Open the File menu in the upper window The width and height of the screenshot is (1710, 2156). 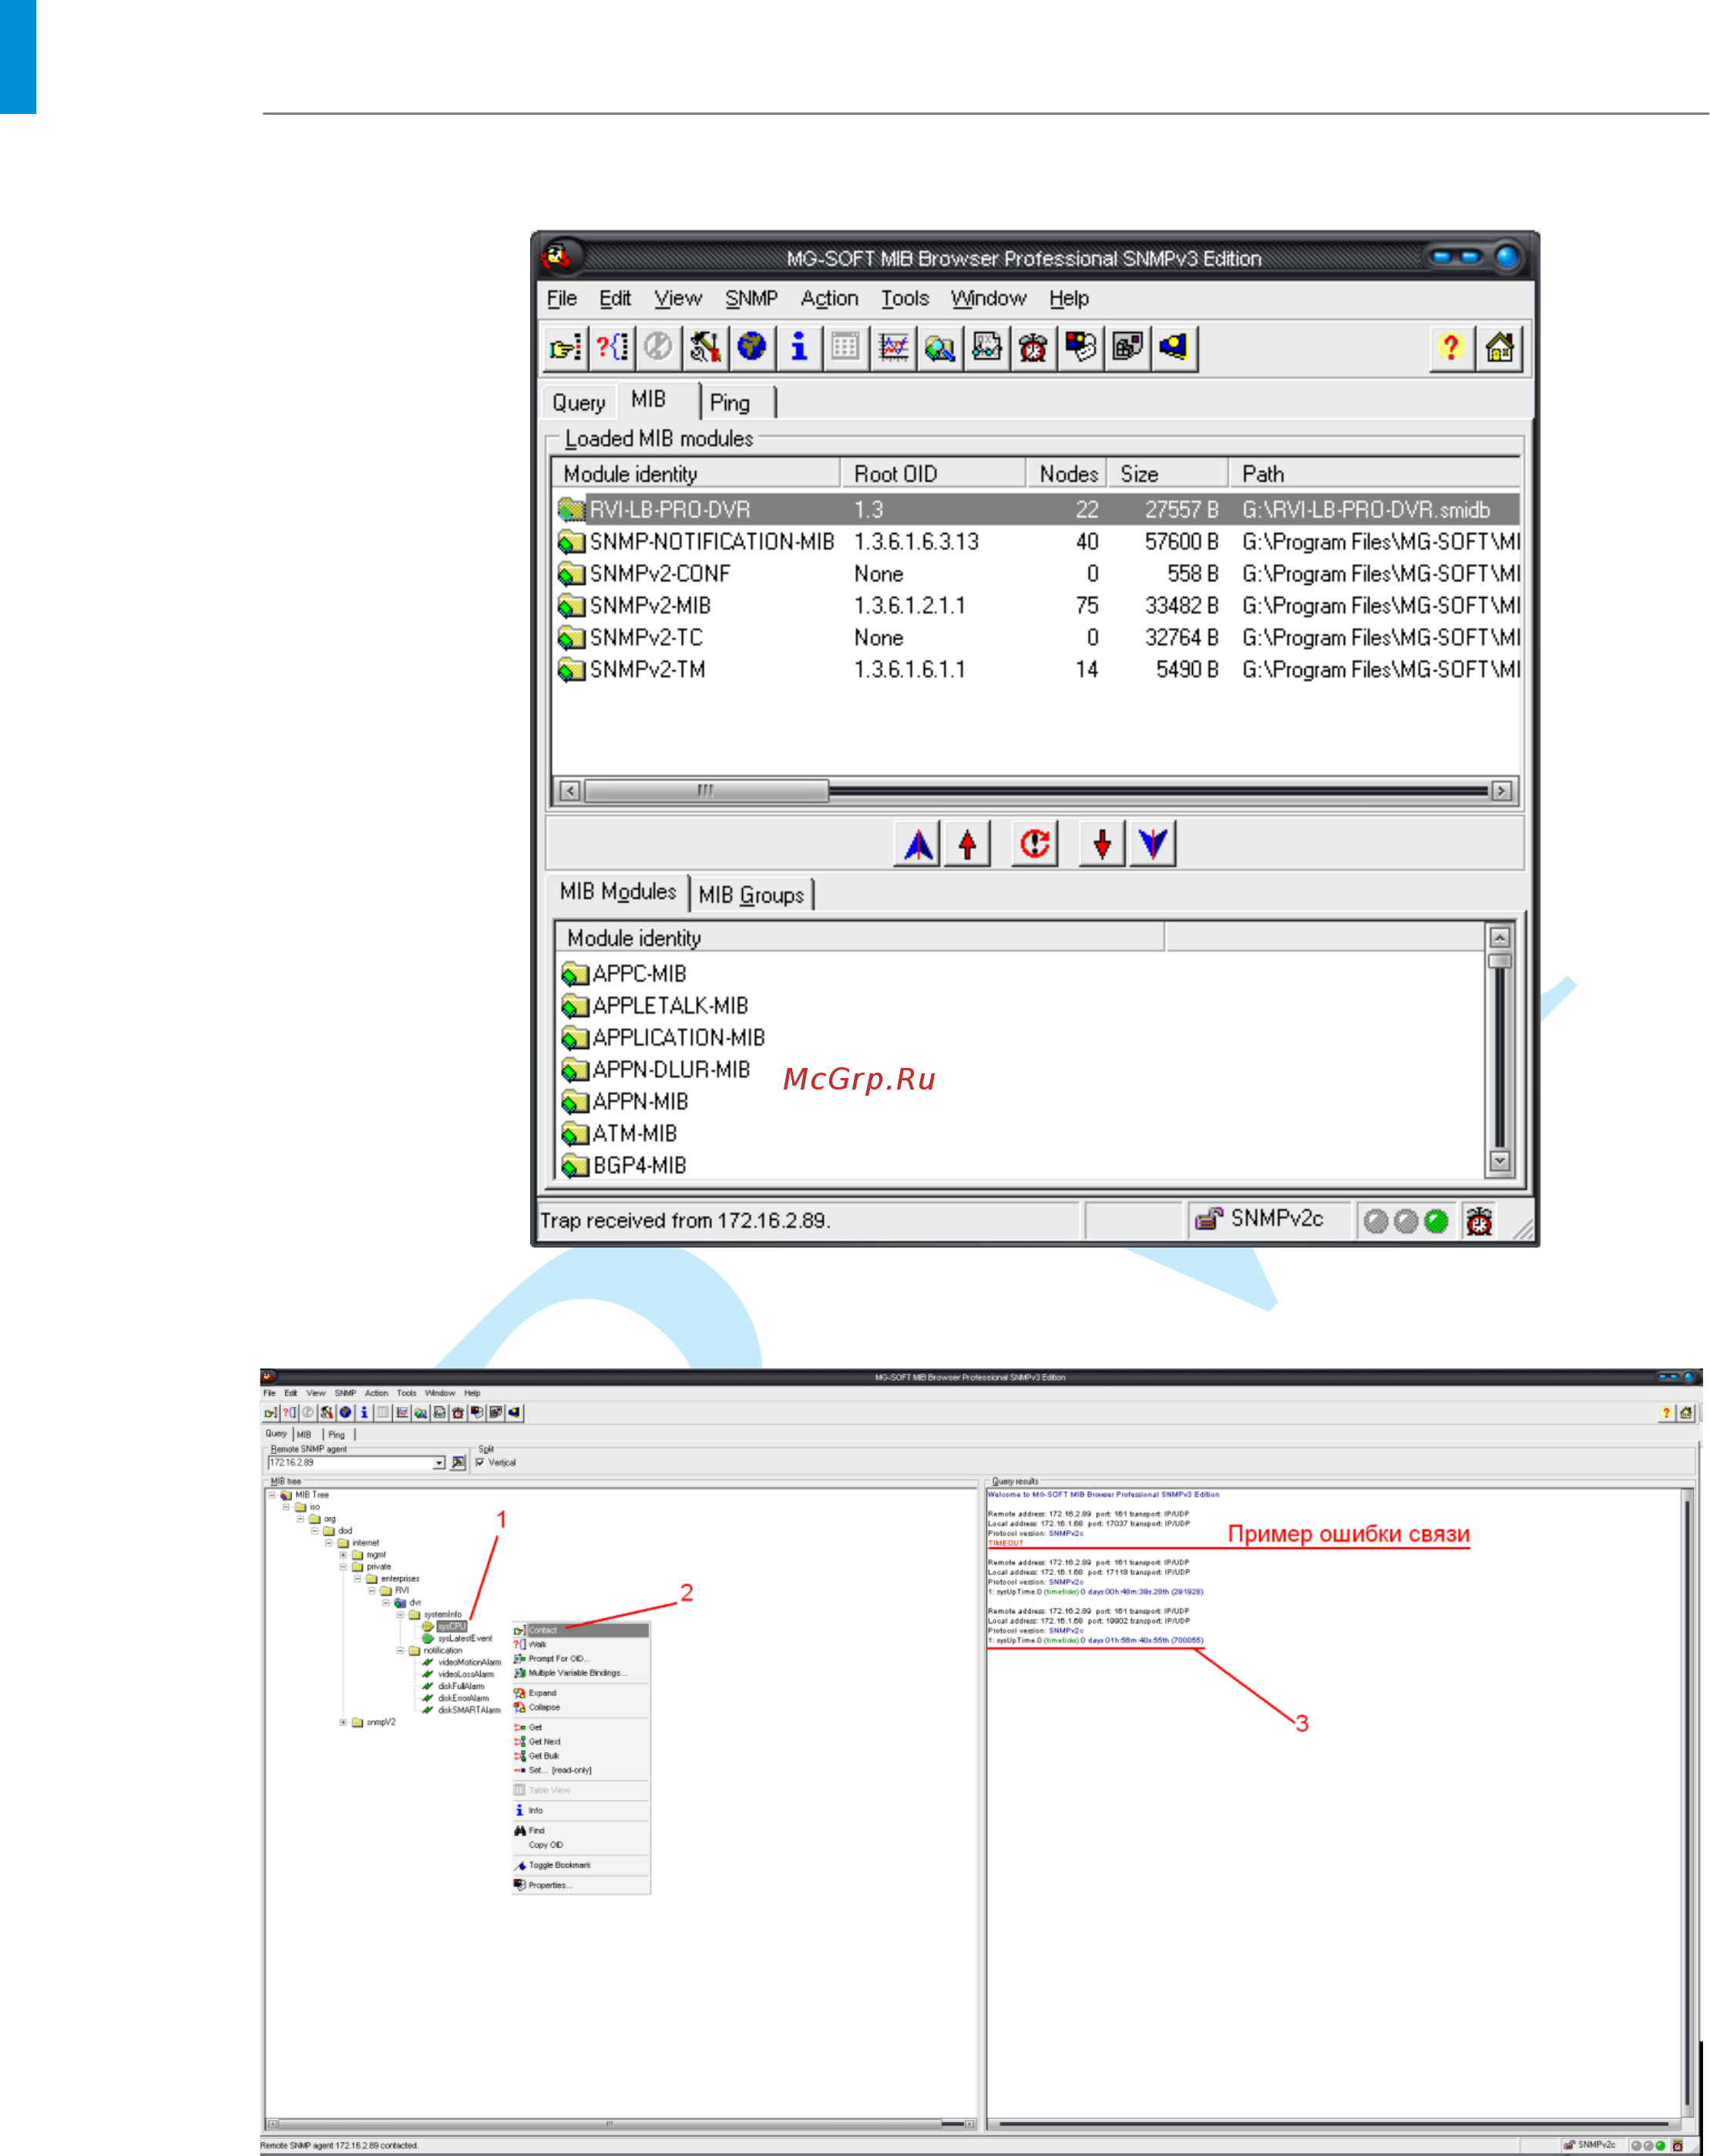tap(562, 298)
